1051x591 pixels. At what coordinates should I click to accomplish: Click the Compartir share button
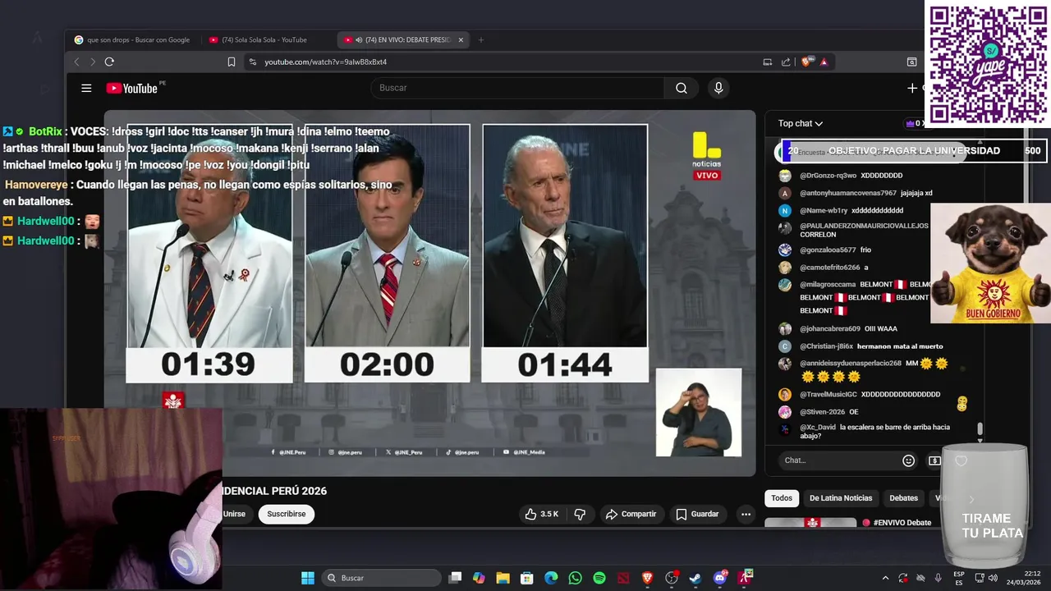click(x=631, y=514)
